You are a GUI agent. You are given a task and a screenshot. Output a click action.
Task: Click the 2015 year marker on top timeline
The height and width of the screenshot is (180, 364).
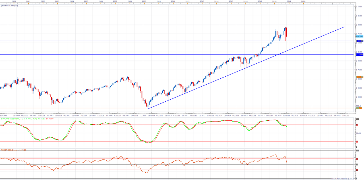pyautogui.click(x=231, y=1)
